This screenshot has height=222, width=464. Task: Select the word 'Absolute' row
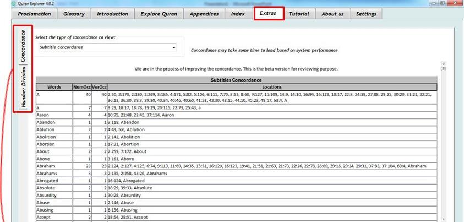[x=237, y=188]
